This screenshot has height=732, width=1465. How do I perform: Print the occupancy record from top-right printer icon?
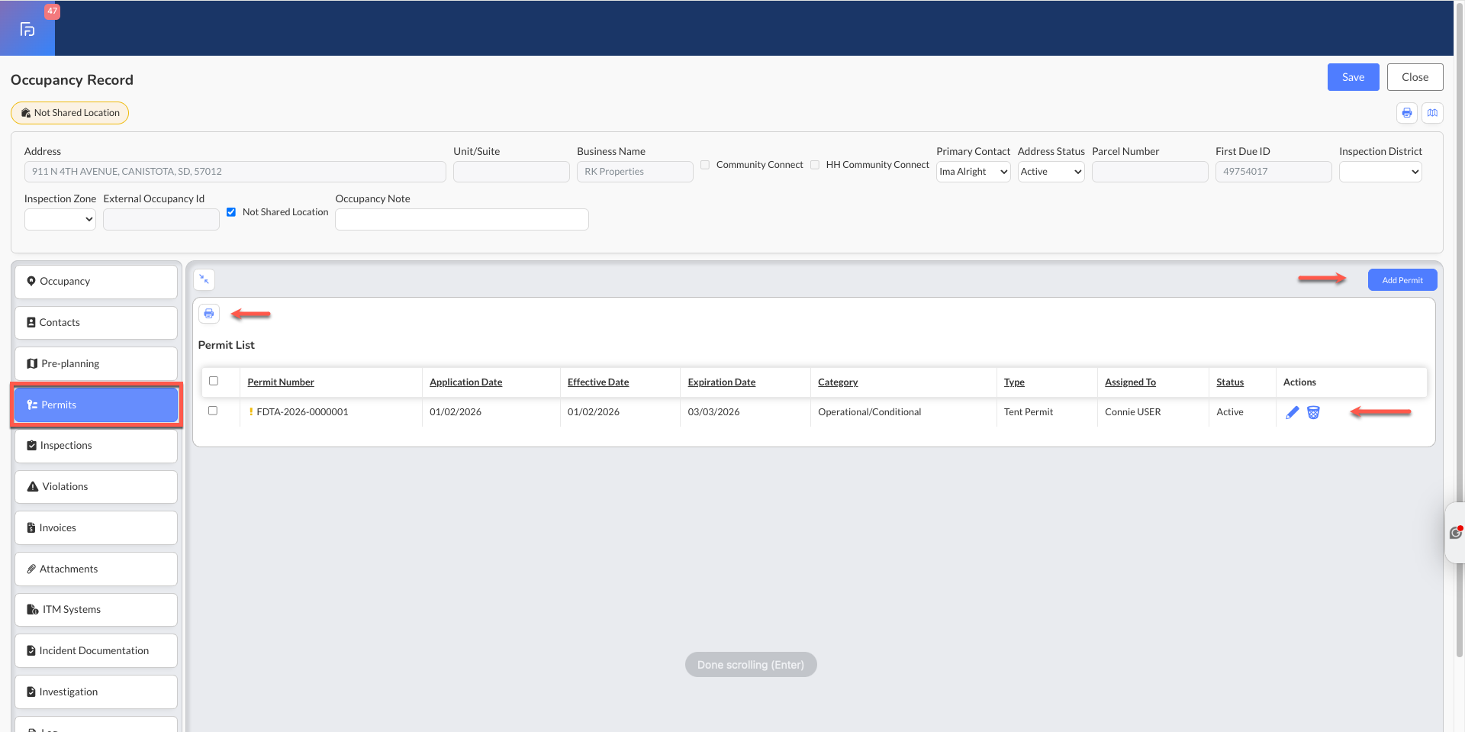[1407, 113]
